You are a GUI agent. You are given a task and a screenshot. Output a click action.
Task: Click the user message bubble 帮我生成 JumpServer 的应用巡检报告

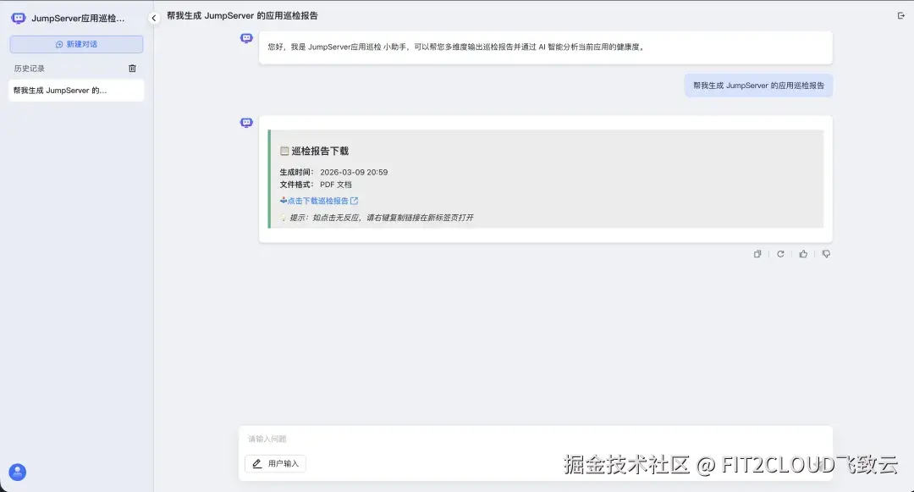(758, 86)
